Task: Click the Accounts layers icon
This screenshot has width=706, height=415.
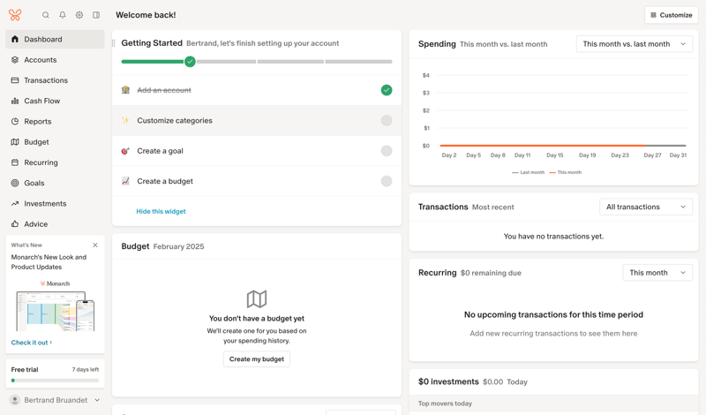Action: (x=15, y=59)
